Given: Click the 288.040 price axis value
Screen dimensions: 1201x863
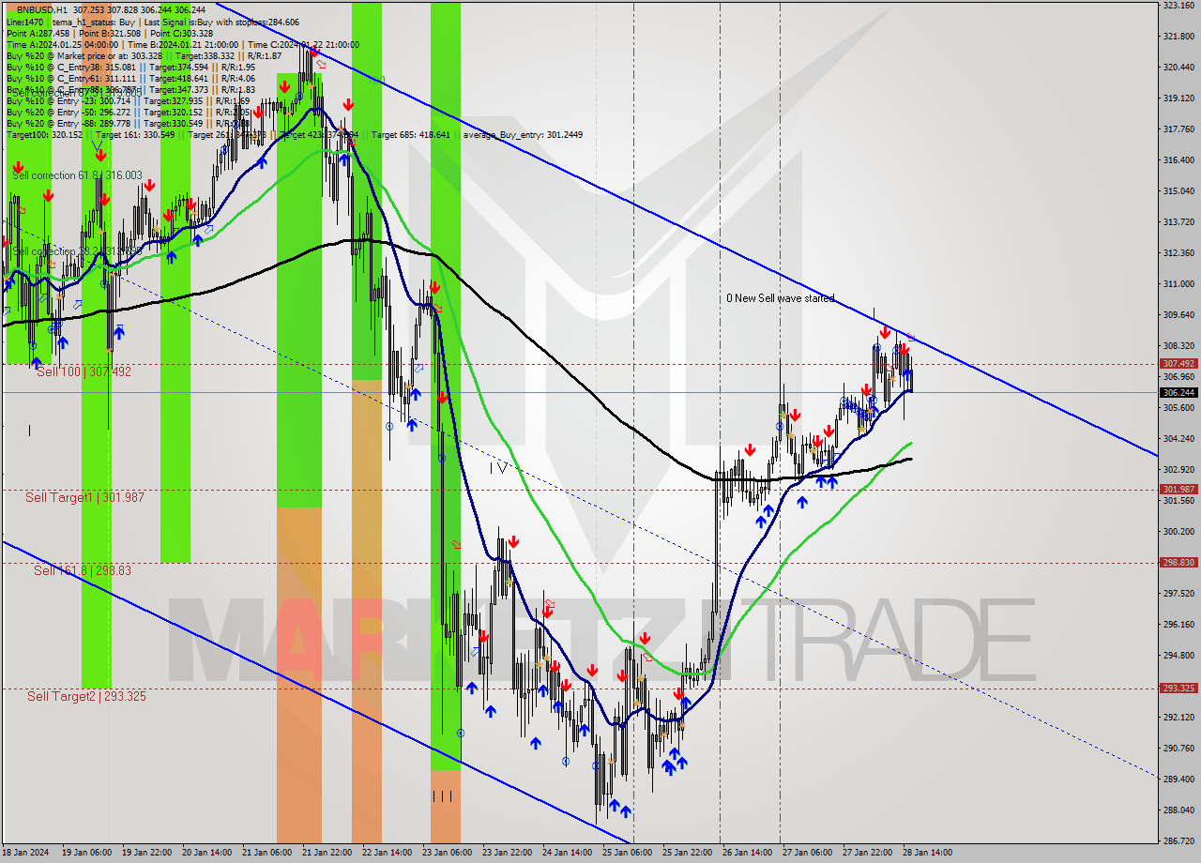Looking at the screenshot, I should (1178, 810).
